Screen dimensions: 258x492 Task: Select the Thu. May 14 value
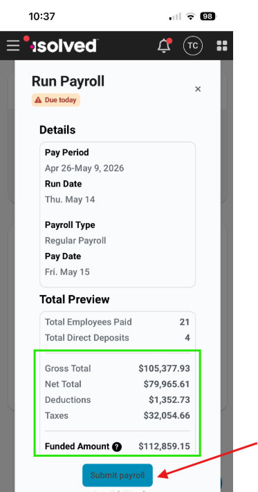pos(70,200)
